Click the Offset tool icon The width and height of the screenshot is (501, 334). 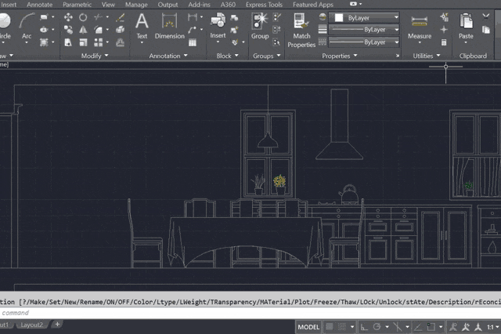(x=121, y=42)
